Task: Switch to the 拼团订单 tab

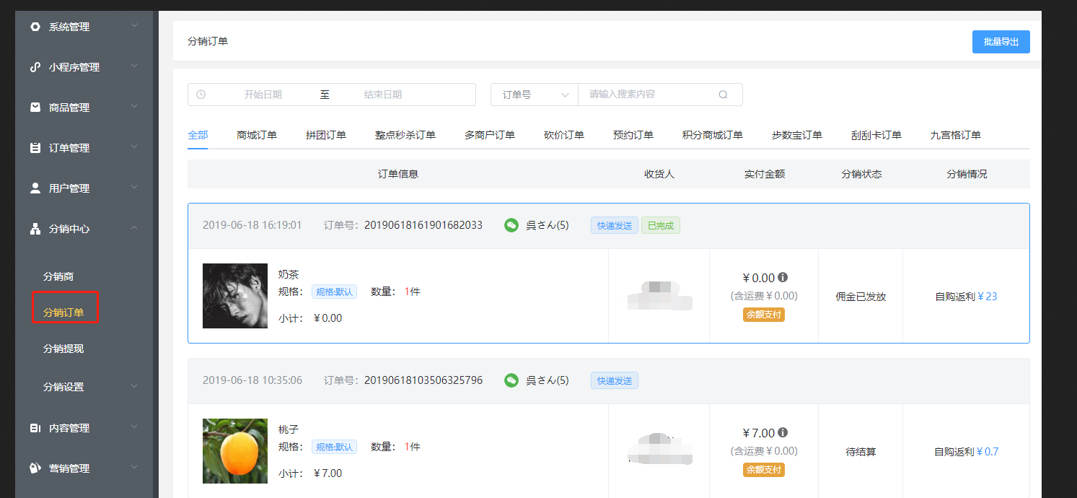Action: pos(326,135)
